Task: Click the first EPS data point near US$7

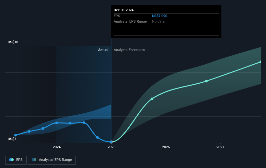Action: pyautogui.click(x=16, y=135)
